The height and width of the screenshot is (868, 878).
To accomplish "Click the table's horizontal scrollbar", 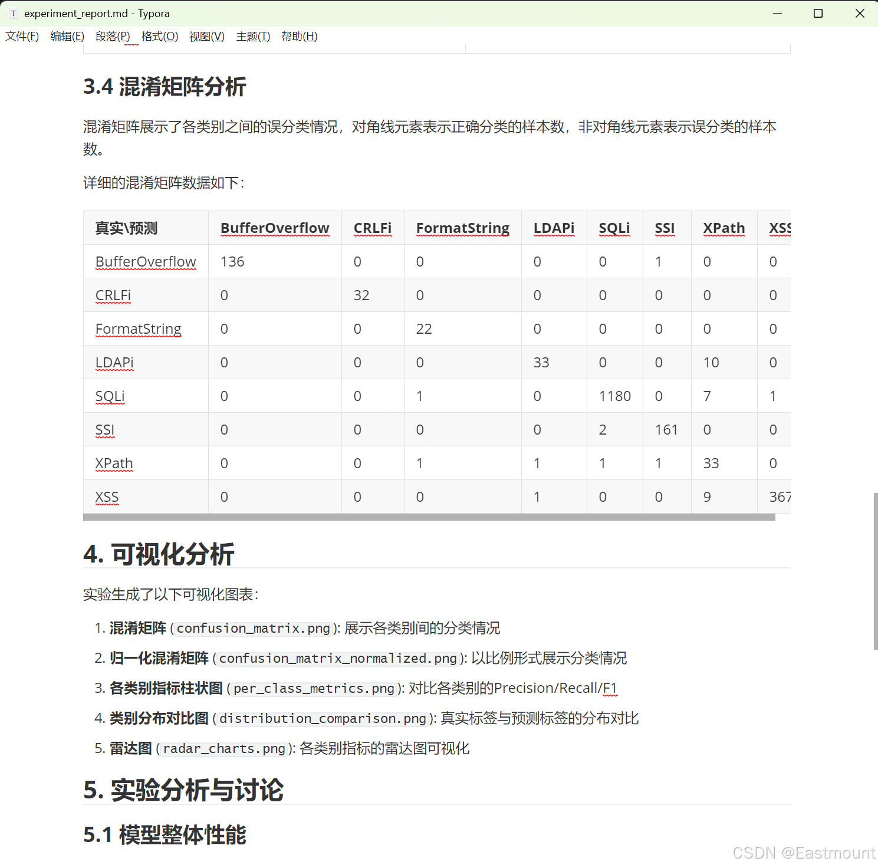I will [429, 517].
